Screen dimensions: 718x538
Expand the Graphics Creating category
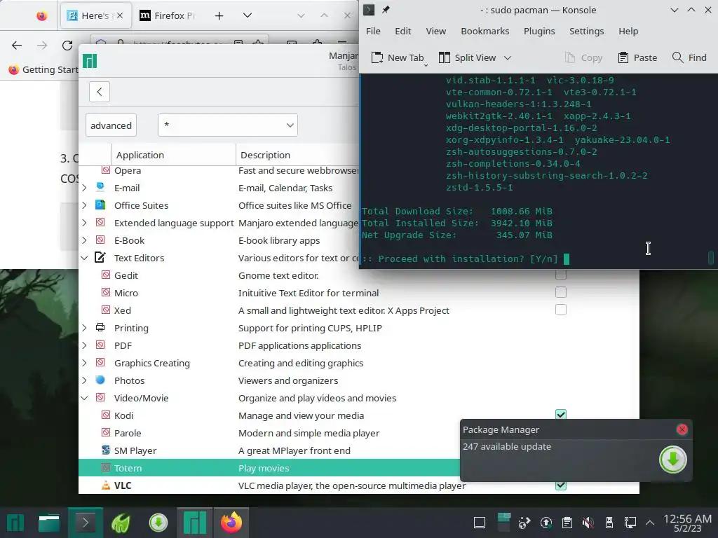click(x=84, y=363)
